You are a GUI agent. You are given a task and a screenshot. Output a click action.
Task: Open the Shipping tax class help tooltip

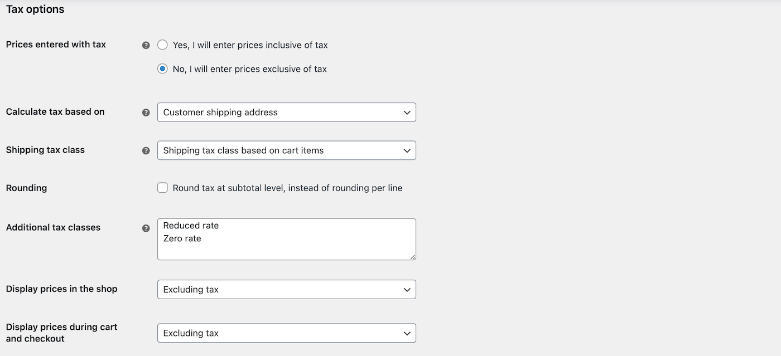pos(146,150)
